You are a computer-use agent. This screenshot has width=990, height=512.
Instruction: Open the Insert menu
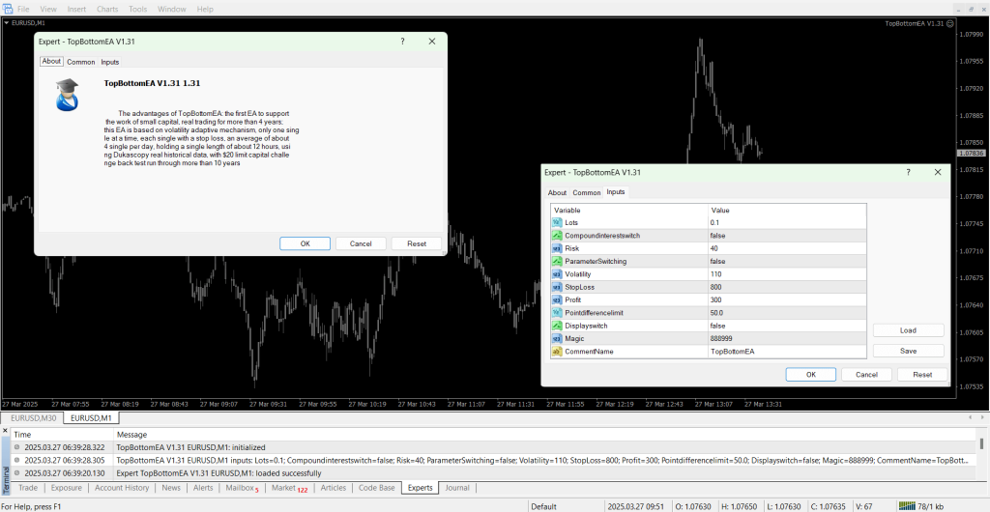coord(76,10)
